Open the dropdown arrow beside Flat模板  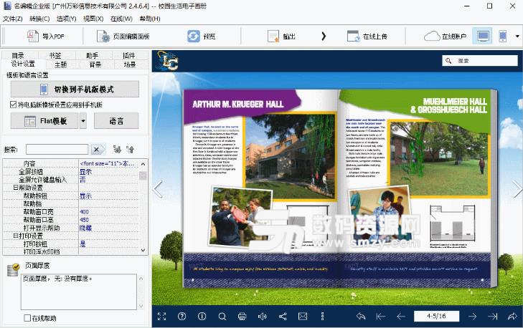pyautogui.click(x=83, y=121)
